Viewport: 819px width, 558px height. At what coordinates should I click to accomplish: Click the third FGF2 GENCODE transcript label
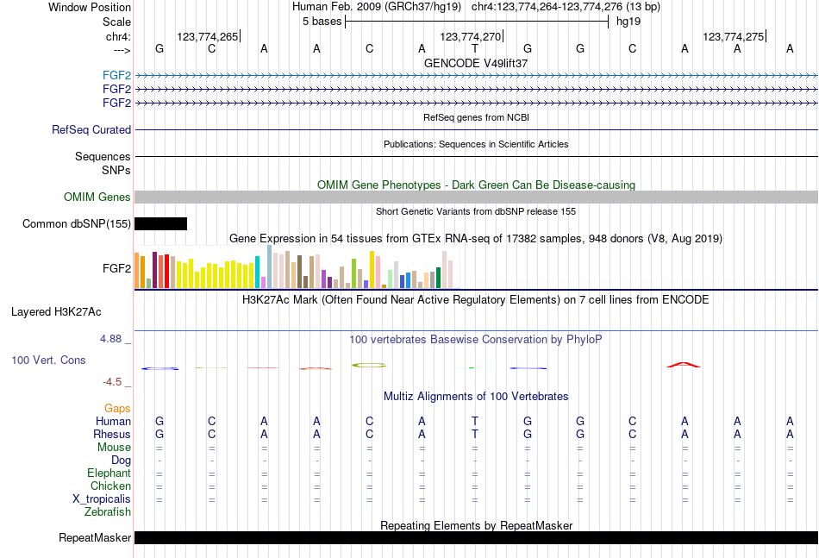point(116,103)
